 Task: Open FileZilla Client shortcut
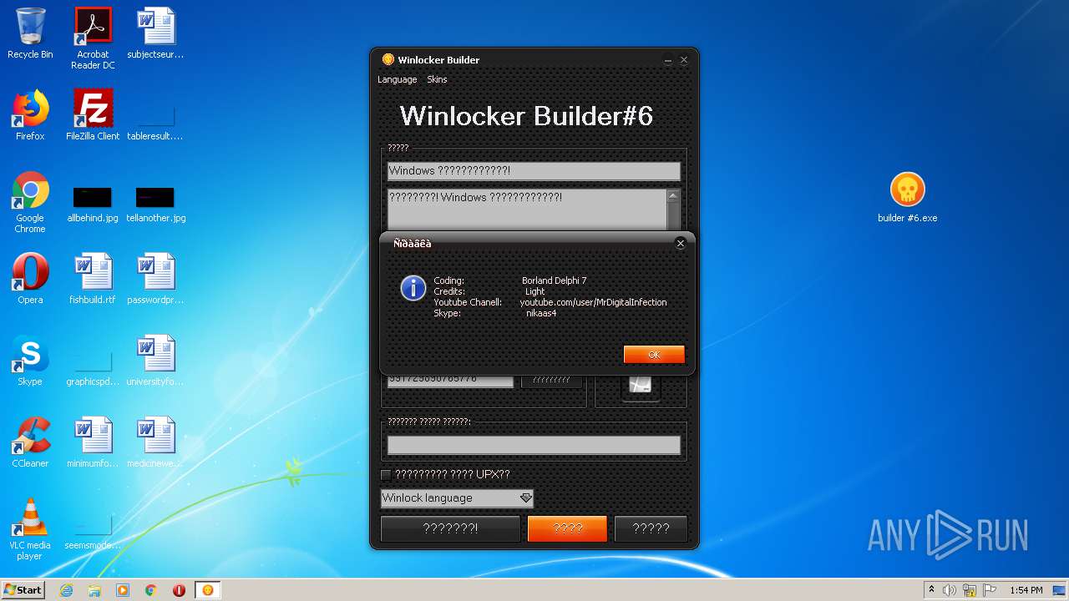(x=93, y=115)
